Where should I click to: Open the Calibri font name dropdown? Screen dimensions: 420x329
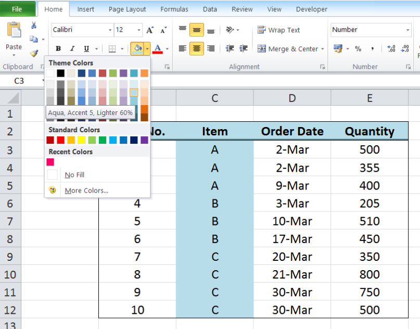point(110,30)
